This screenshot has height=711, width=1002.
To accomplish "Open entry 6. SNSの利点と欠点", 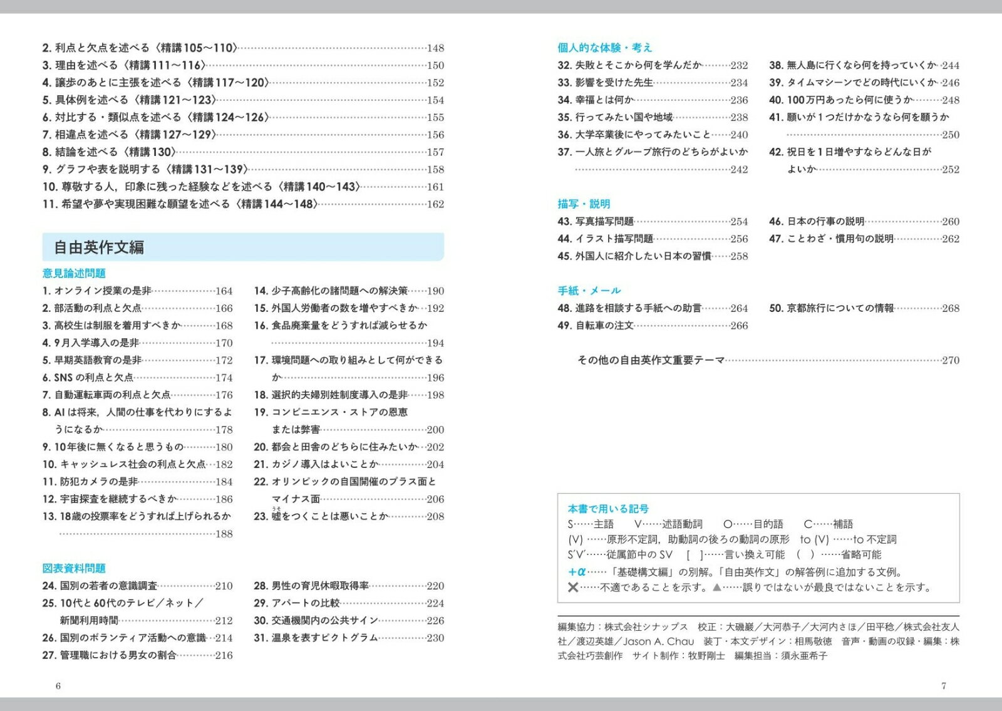I will point(88,378).
